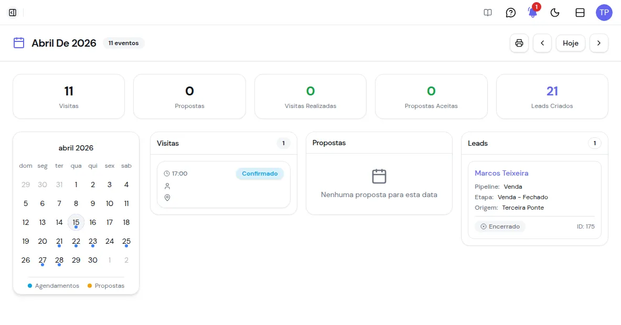The image size is (621, 325).
Task: Click the 11 eventos badge
Action: coord(124,43)
